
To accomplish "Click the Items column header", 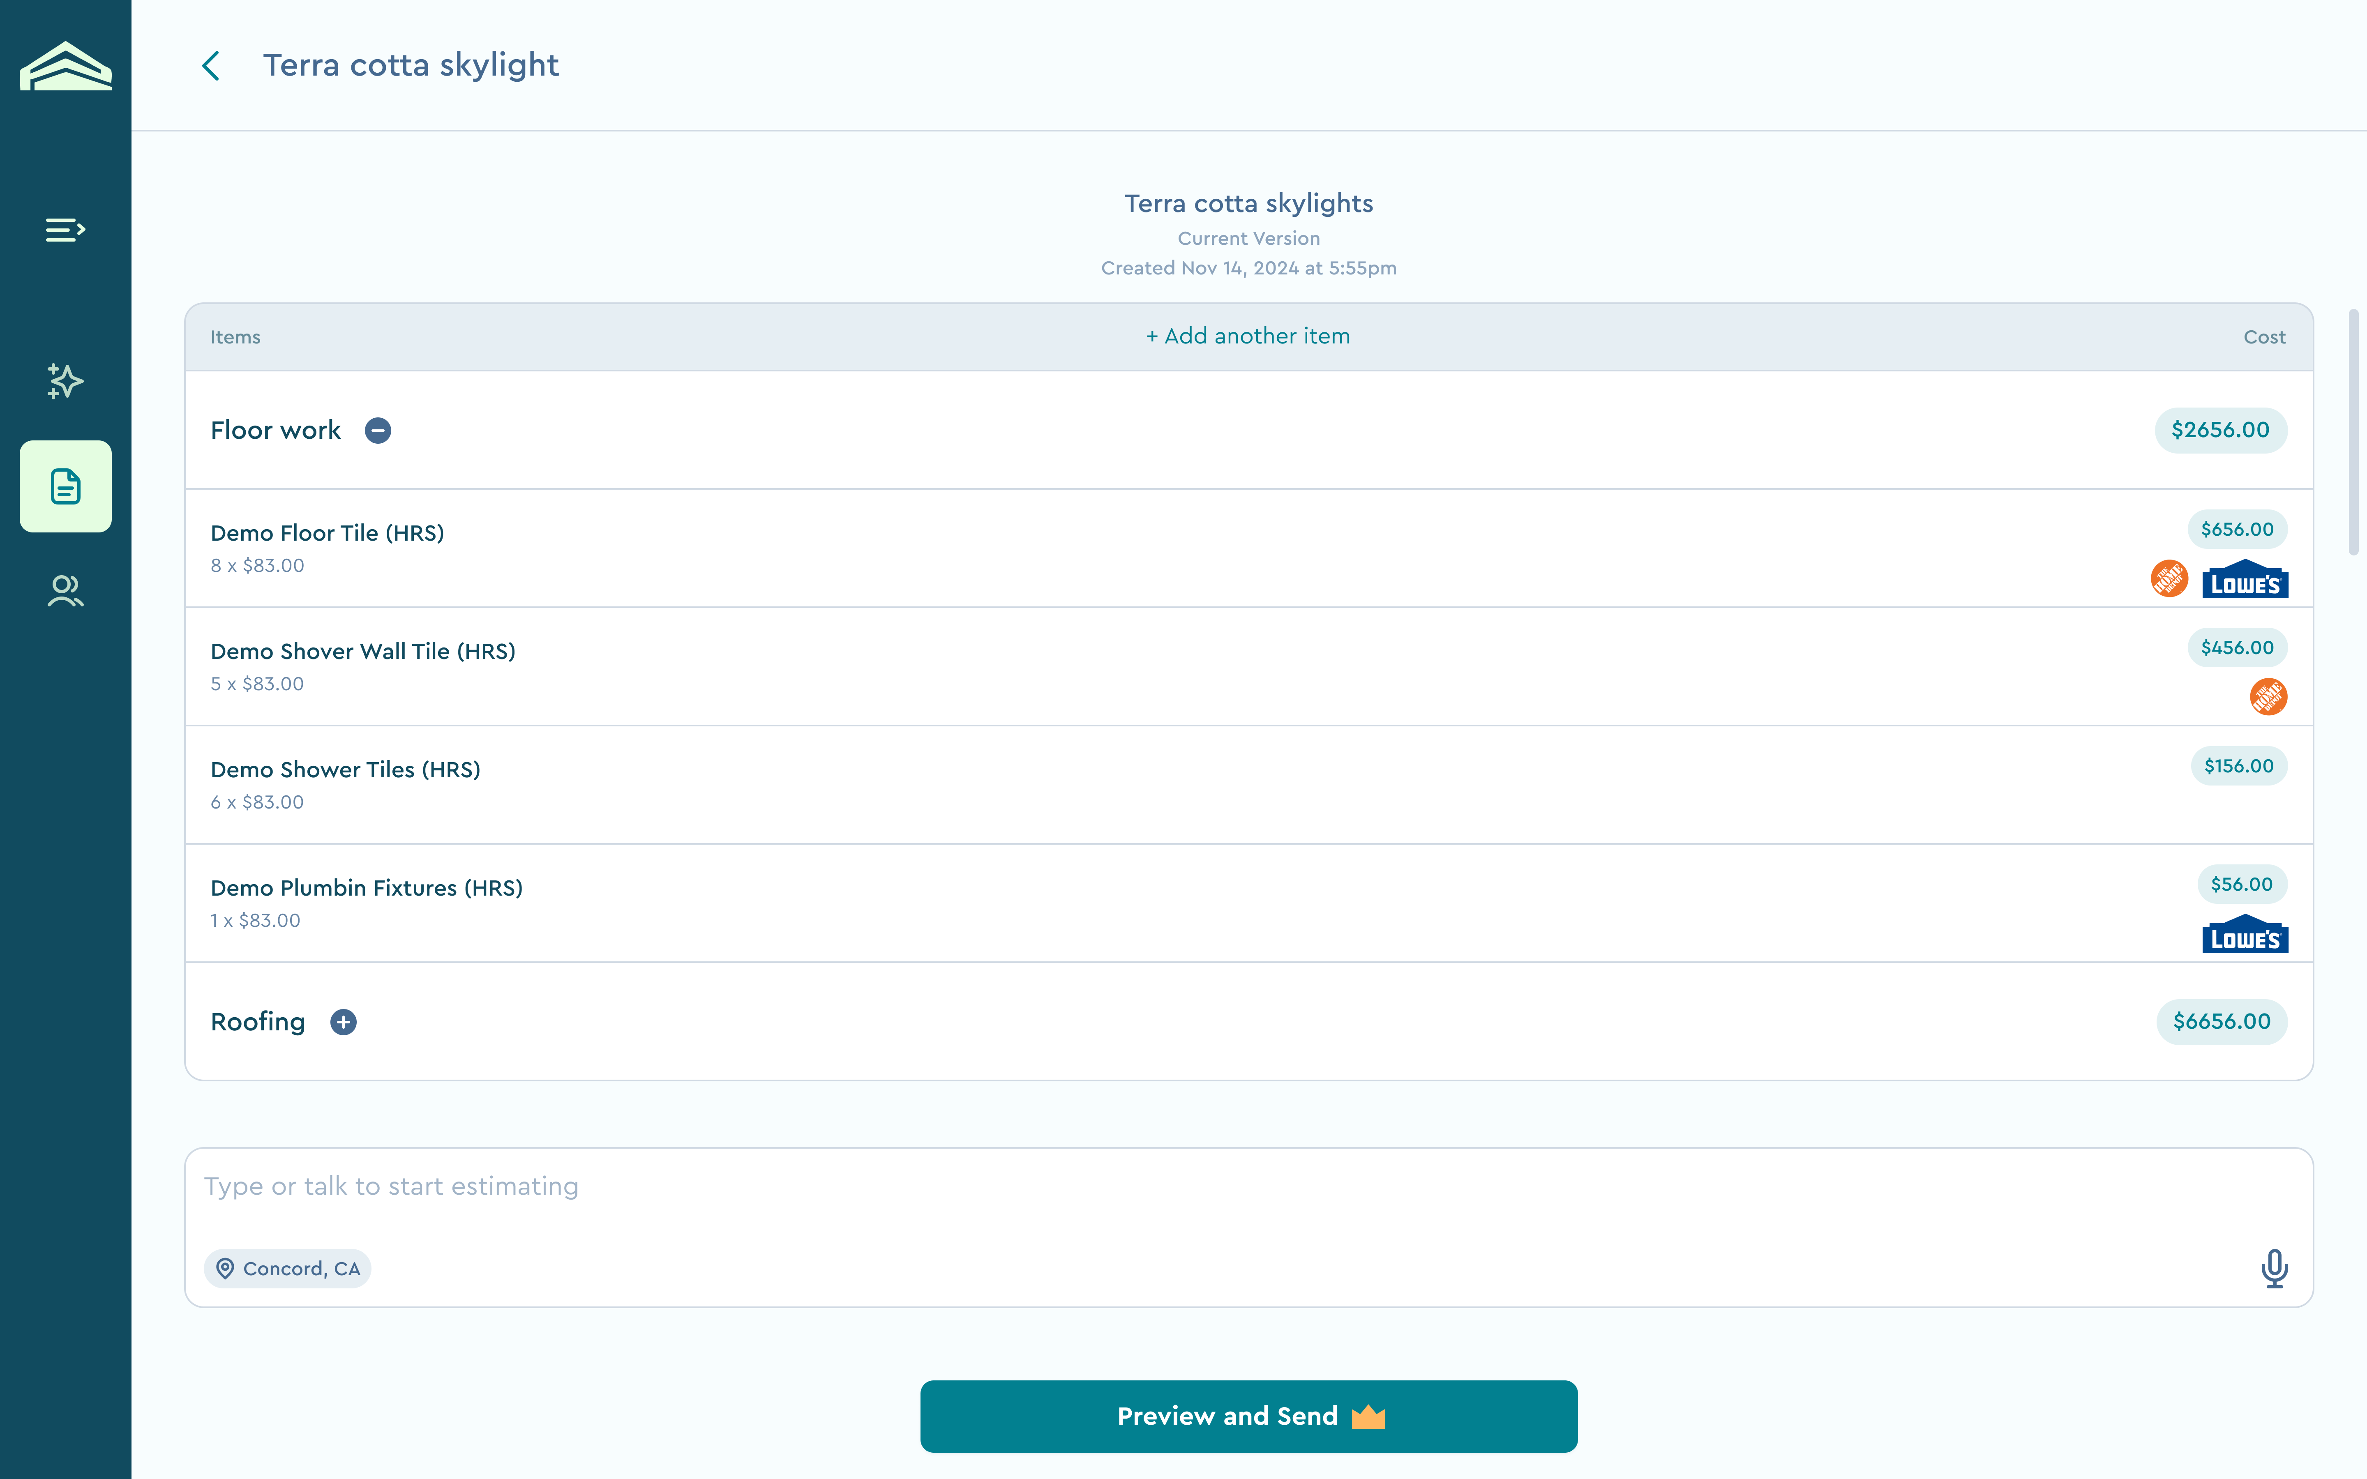I will click(x=236, y=337).
